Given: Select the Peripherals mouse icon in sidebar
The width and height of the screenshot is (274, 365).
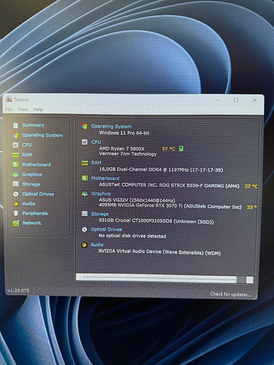Looking at the screenshot, I should click(x=16, y=213).
